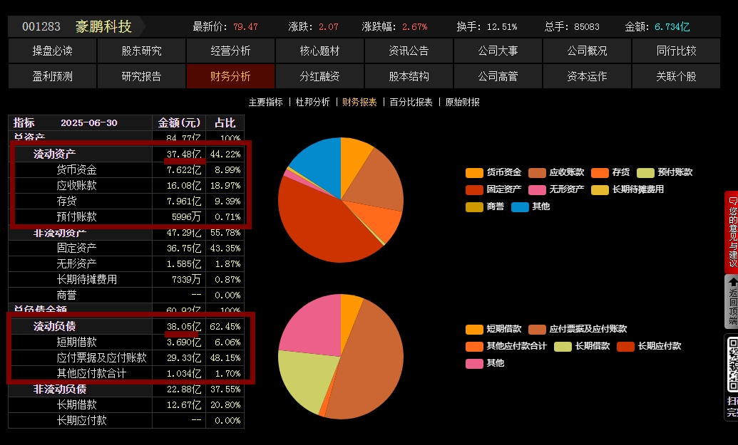Click the 货币资金 orange legend swatch
This screenshot has height=445, width=738.
pos(474,173)
